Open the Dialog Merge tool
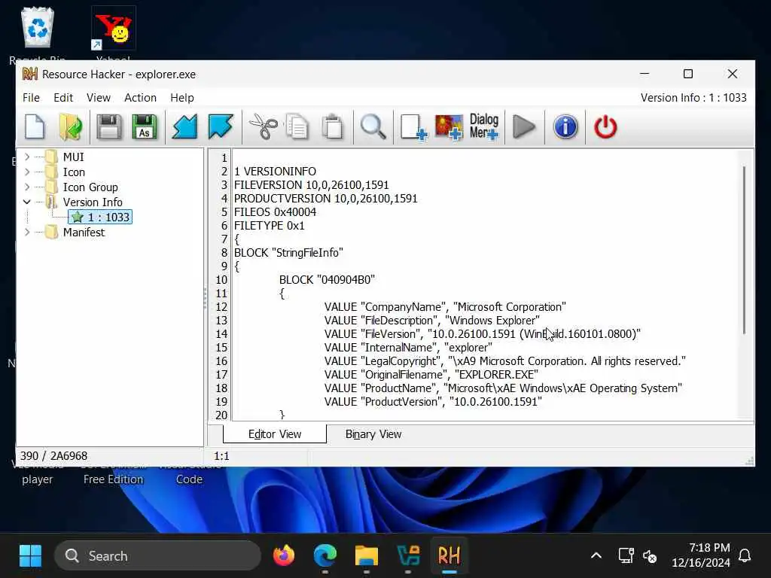771x578 pixels. (x=484, y=126)
